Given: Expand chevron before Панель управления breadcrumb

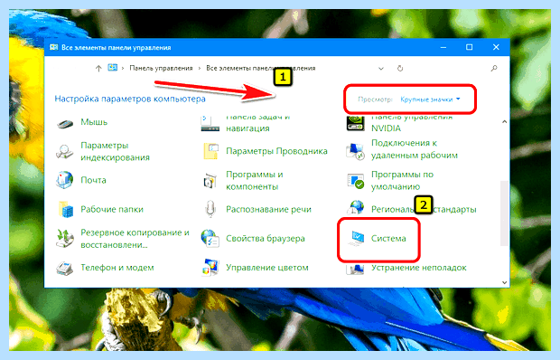Looking at the screenshot, I should 123,68.
